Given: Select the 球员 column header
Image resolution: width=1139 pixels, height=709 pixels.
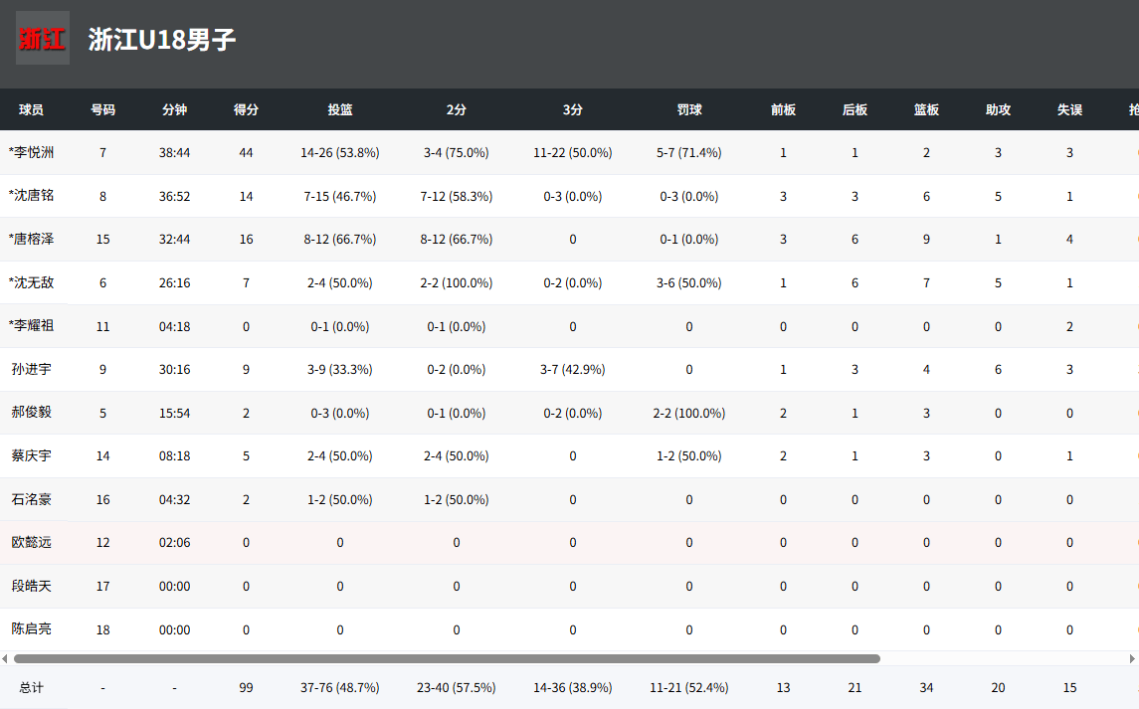Looking at the screenshot, I should (32, 109).
